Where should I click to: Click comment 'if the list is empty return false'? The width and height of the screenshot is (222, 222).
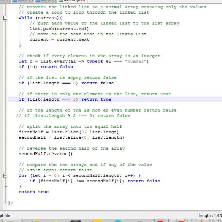[x=68, y=78]
